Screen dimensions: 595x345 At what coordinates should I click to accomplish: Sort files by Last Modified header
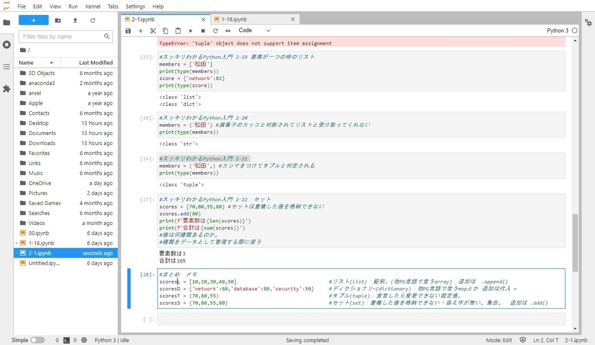(90, 63)
